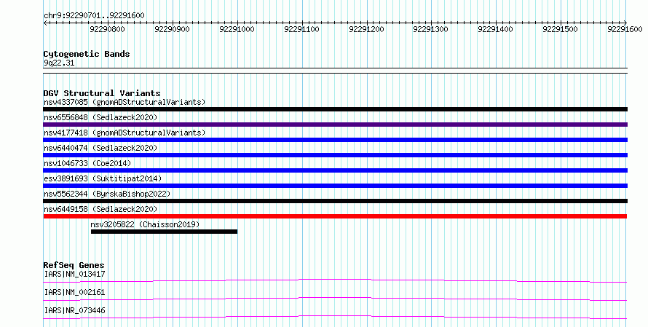Click the RefSeq Genes track title
Image resolution: width=648 pixels, height=327 pixels.
point(74,265)
